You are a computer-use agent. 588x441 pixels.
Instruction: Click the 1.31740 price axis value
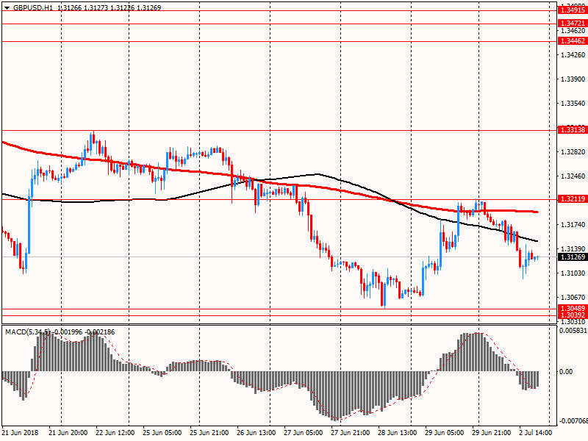point(573,225)
